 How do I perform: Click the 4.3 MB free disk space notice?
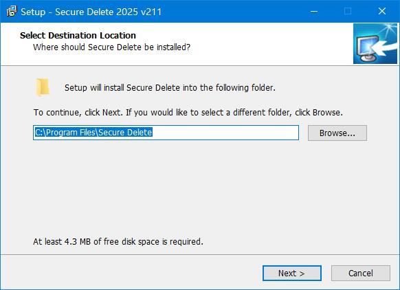118,241
